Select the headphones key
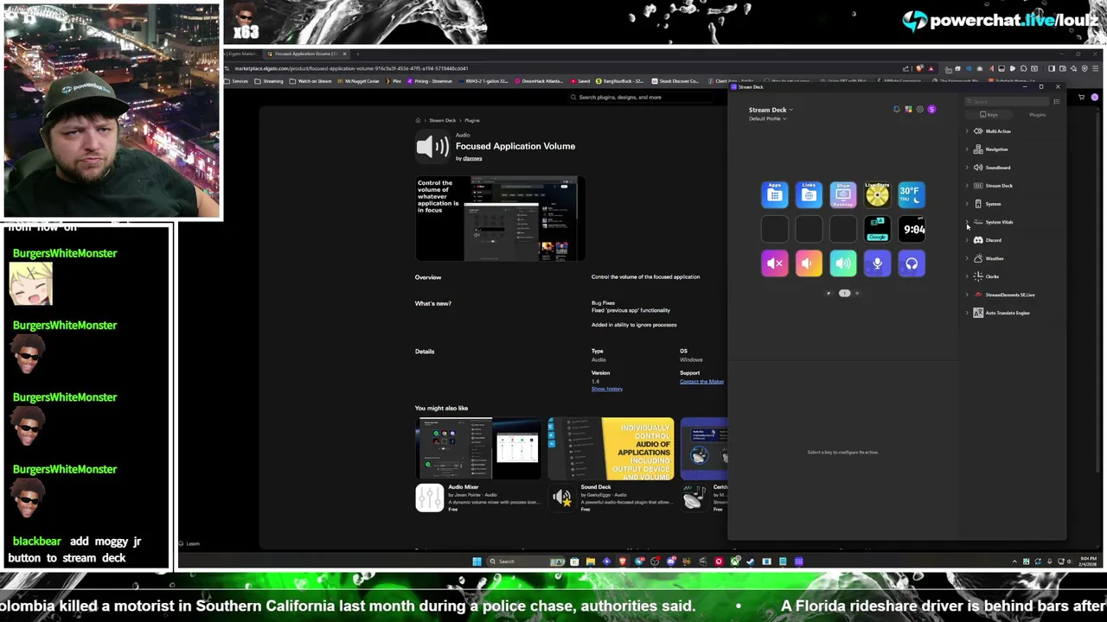This screenshot has width=1107, height=622. (x=912, y=263)
